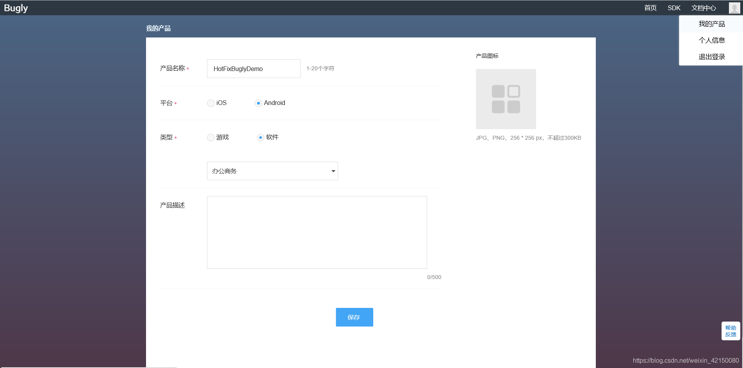Click the 1-20个字符 hint text
743x368 pixels.
(x=320, y=68)
